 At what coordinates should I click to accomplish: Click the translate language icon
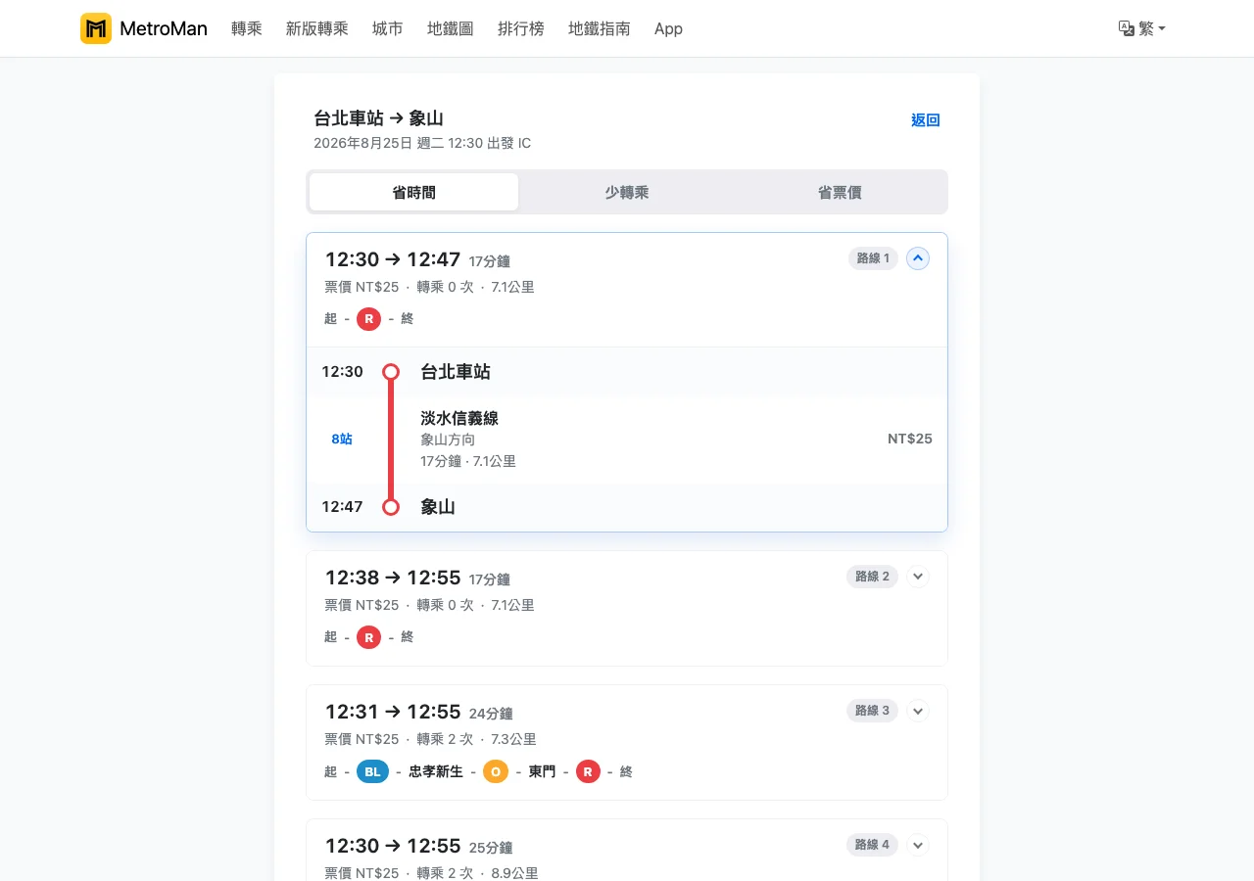(1127, 28)
